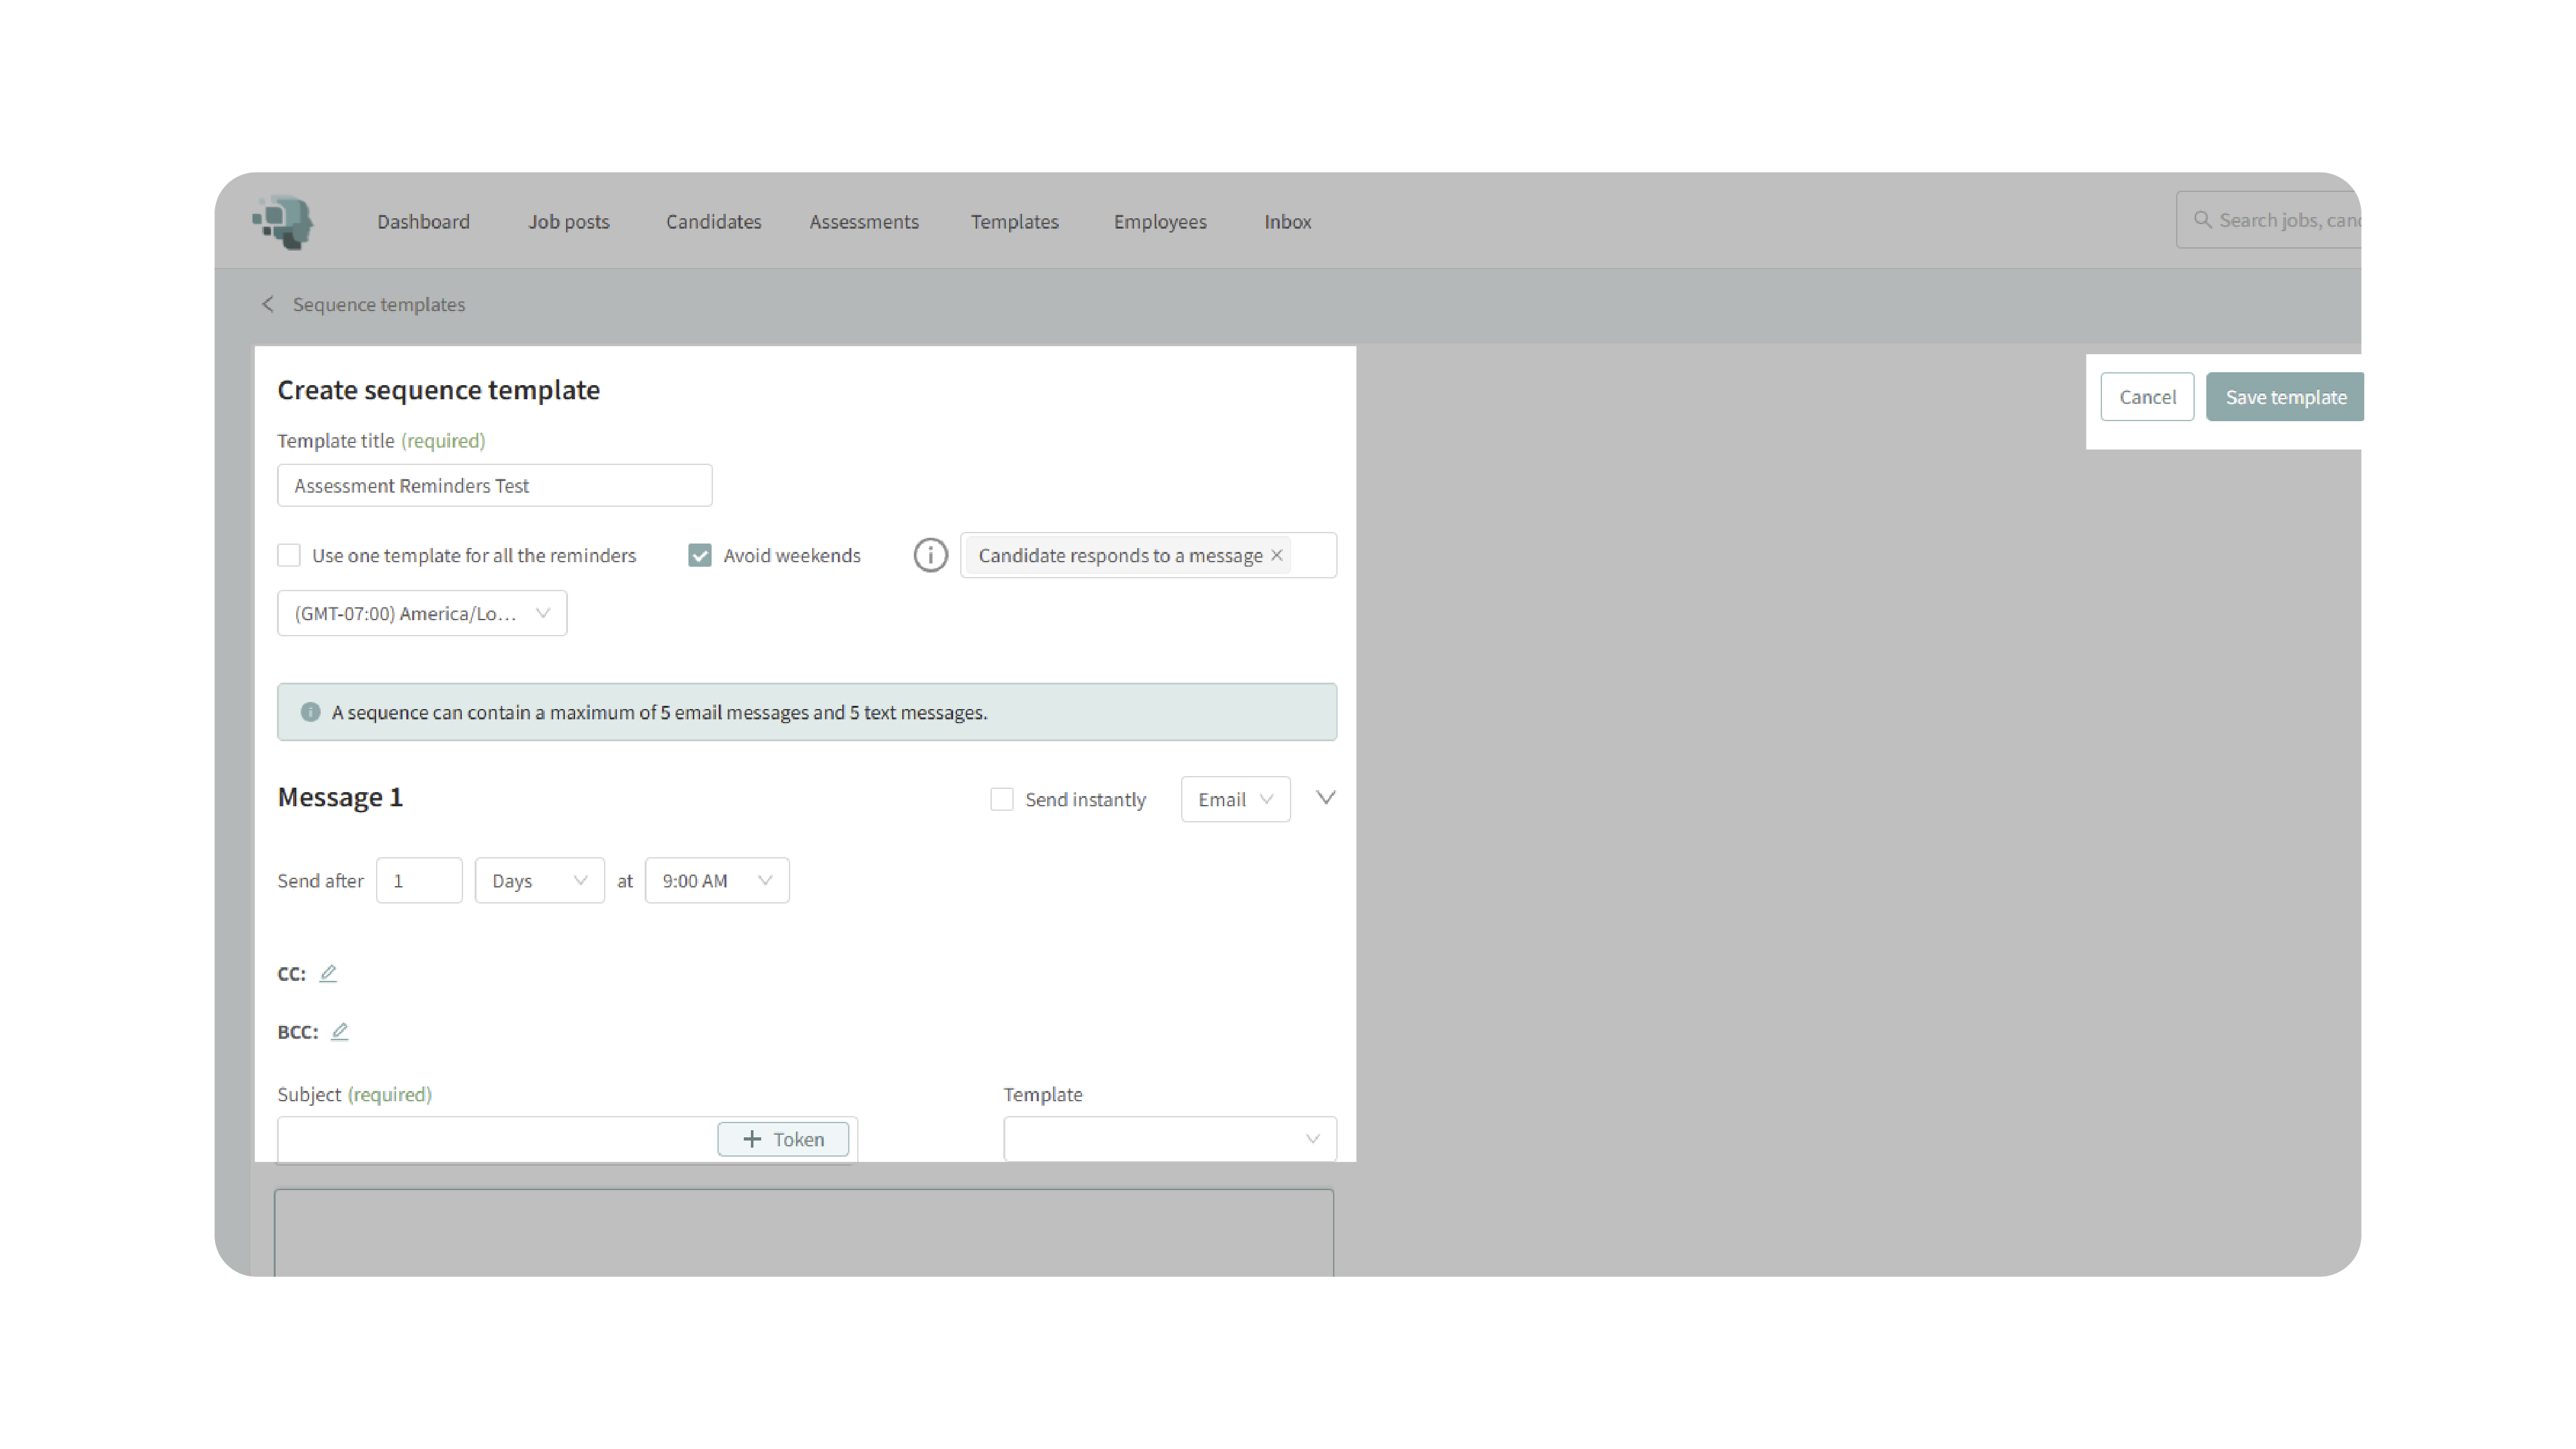Viewport: 2576px width, 1449px height.
Task: Click the Cancel button
Action: 2146,397
